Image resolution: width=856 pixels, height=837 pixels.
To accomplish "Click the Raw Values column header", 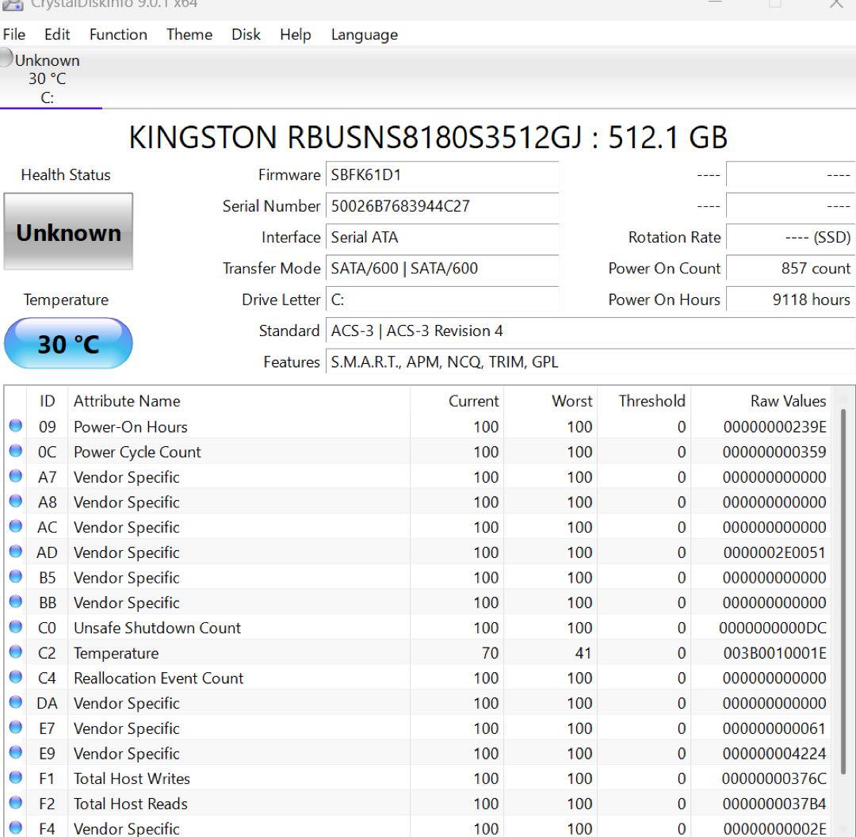I will 787,401.
